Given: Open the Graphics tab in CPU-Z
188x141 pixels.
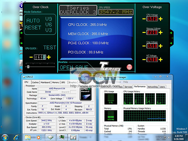Looking at the screenshot, I should [73, 82].
